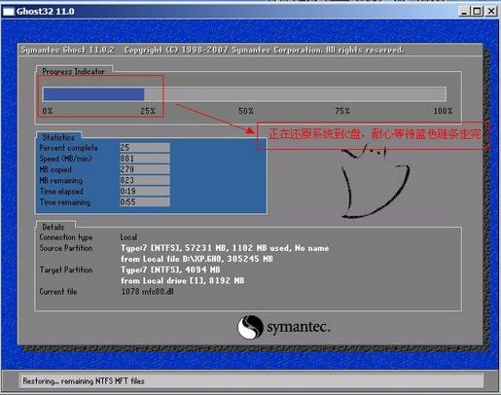Image resolution: width=501 pixels, height=395 pixels.
Task: Maximize the Ghost32 11.0 window
Action: (x=477, y=12)
